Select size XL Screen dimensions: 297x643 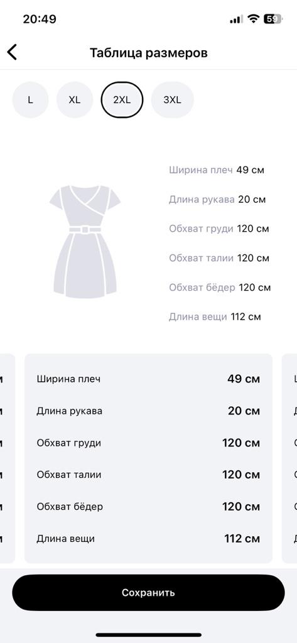[x=75, y=100]
